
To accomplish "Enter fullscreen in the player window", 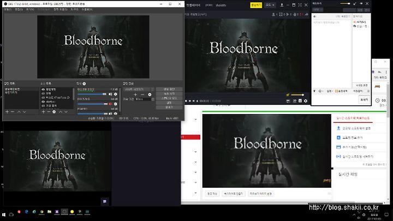I will click(300, 5).
